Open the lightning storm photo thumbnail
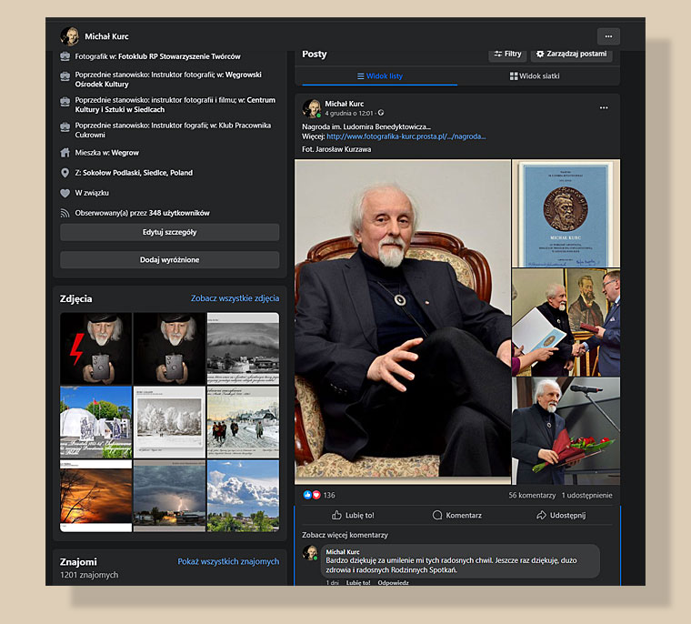 pyautogui.click(x=169, y=496)
